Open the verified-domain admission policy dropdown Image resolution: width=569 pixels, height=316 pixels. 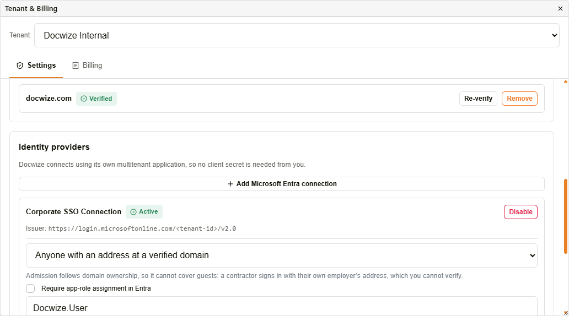pos(281,255)
